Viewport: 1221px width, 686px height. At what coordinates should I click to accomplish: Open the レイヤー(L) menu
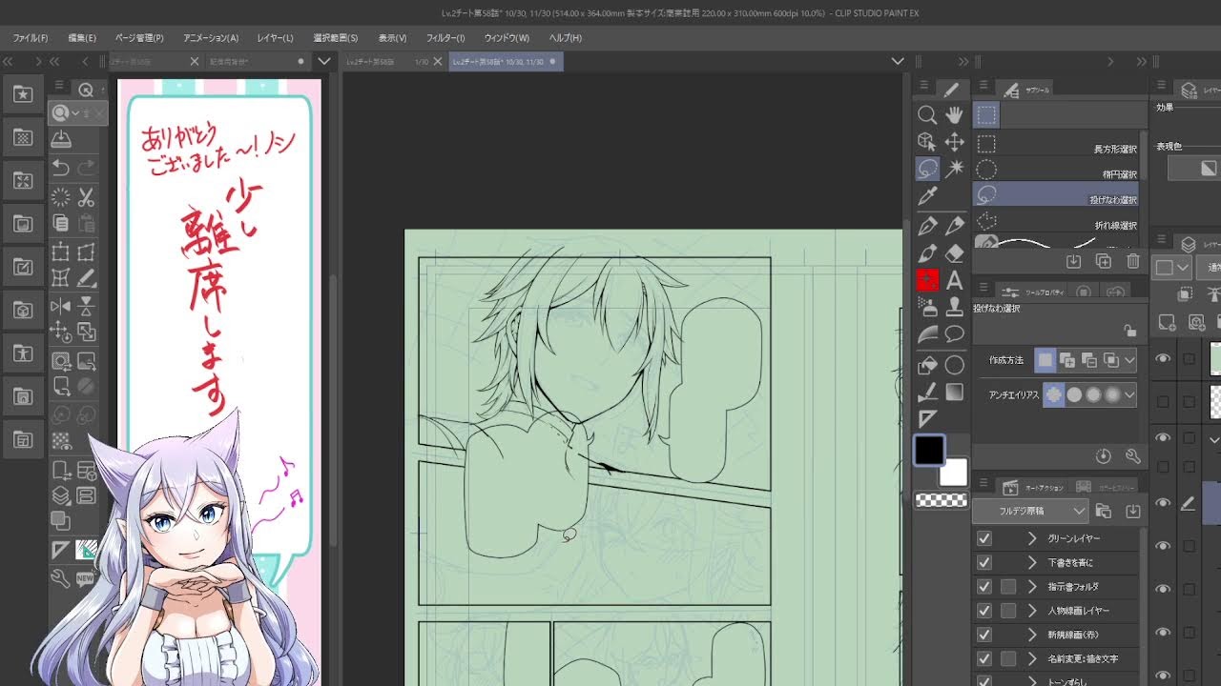(x=275, y=38)
